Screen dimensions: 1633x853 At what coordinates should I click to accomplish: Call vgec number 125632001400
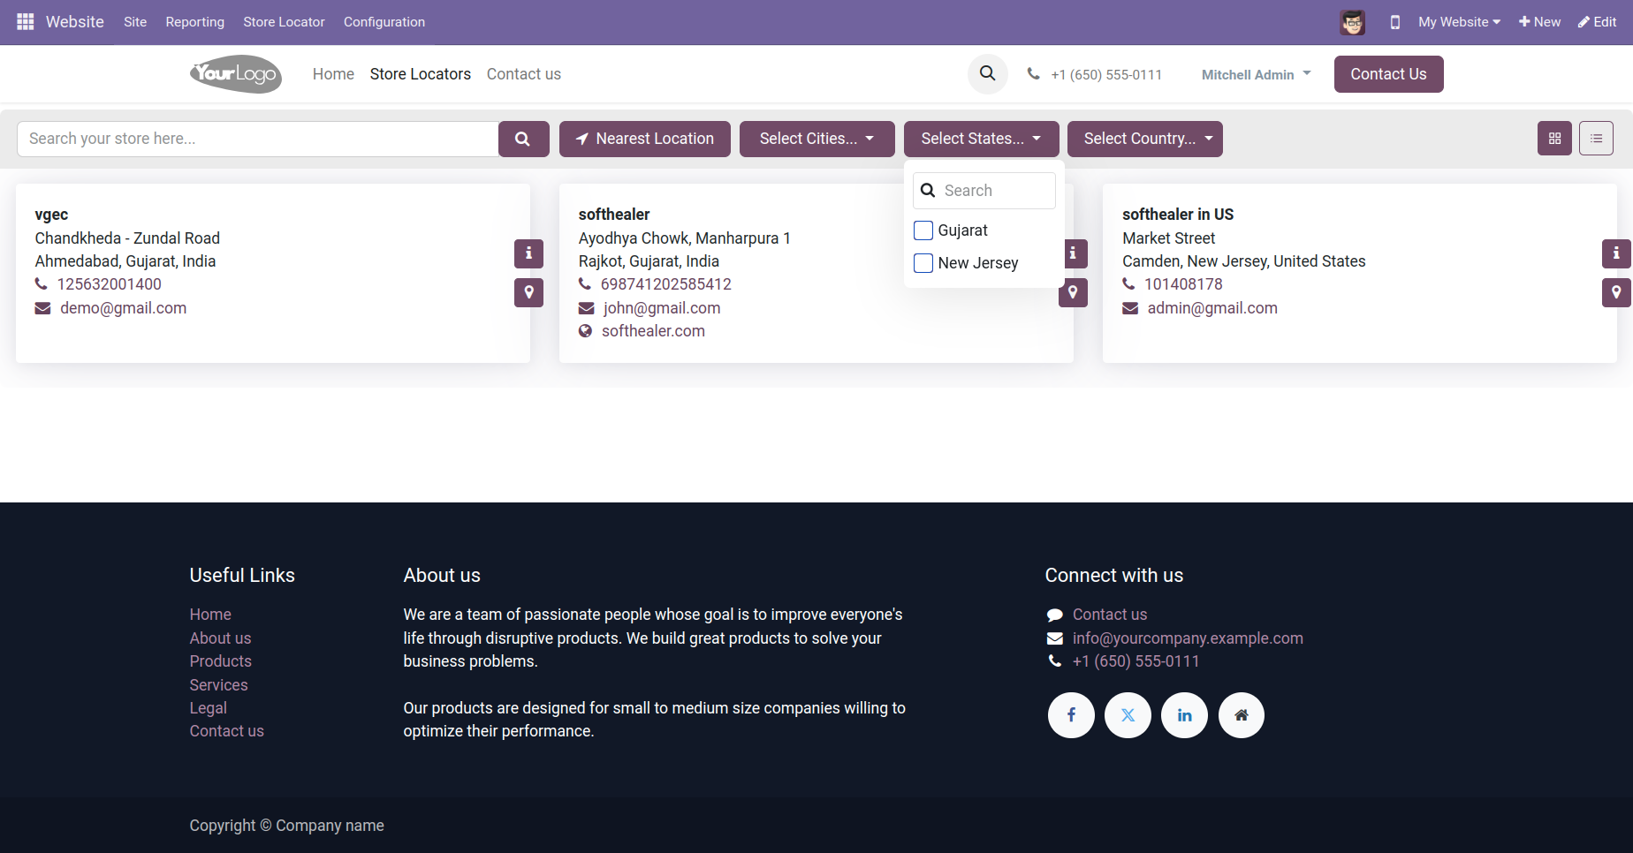[x=110, y=284]
